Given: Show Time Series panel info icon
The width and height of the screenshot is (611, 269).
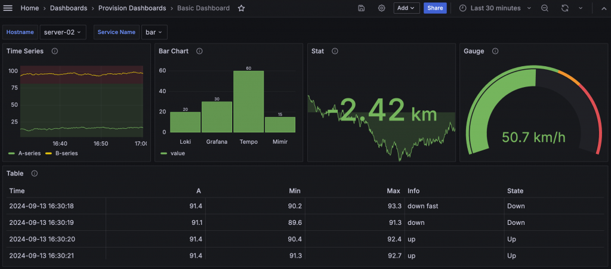Looking at the screenshot, I should 54,51.
